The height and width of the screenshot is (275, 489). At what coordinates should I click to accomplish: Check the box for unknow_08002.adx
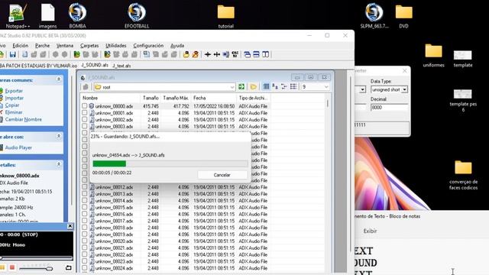pyautogui.click(x=85, y=120)
